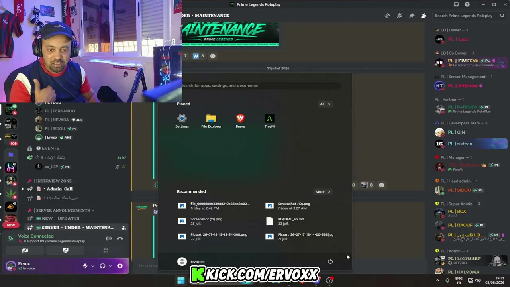Open File Explorer from pinned apps
510x287 pixels.
211,121
